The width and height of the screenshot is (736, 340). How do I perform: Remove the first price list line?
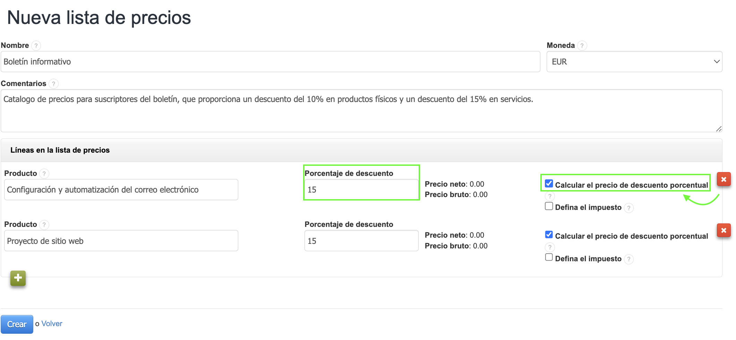point(724,179)
